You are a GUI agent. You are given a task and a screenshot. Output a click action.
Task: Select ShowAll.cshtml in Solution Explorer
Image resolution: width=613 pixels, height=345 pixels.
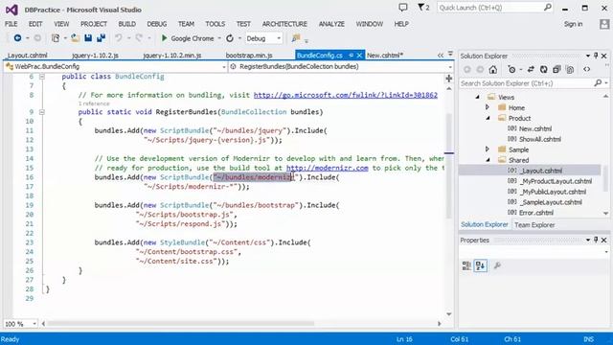[x=540, y=139]
